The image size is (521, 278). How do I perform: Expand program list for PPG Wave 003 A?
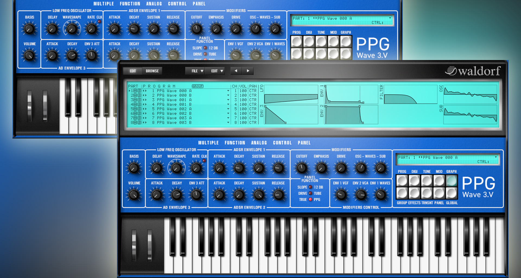[228, 118]
